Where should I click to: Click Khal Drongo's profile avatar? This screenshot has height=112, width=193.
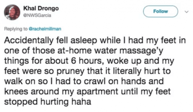(x=13, y=12)
